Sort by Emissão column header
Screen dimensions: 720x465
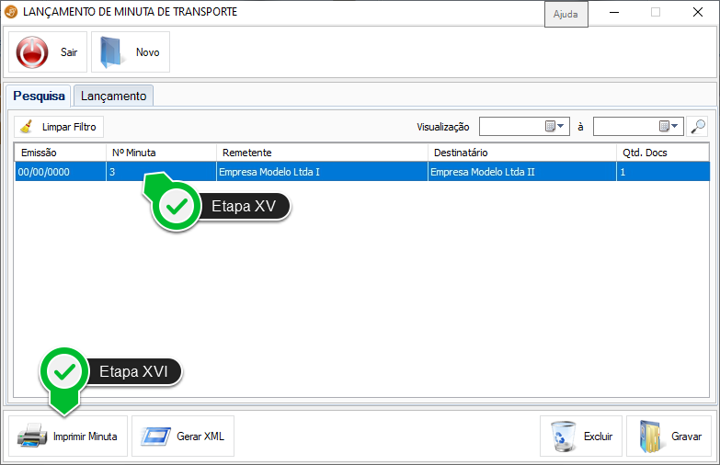[x=60, y=153]
